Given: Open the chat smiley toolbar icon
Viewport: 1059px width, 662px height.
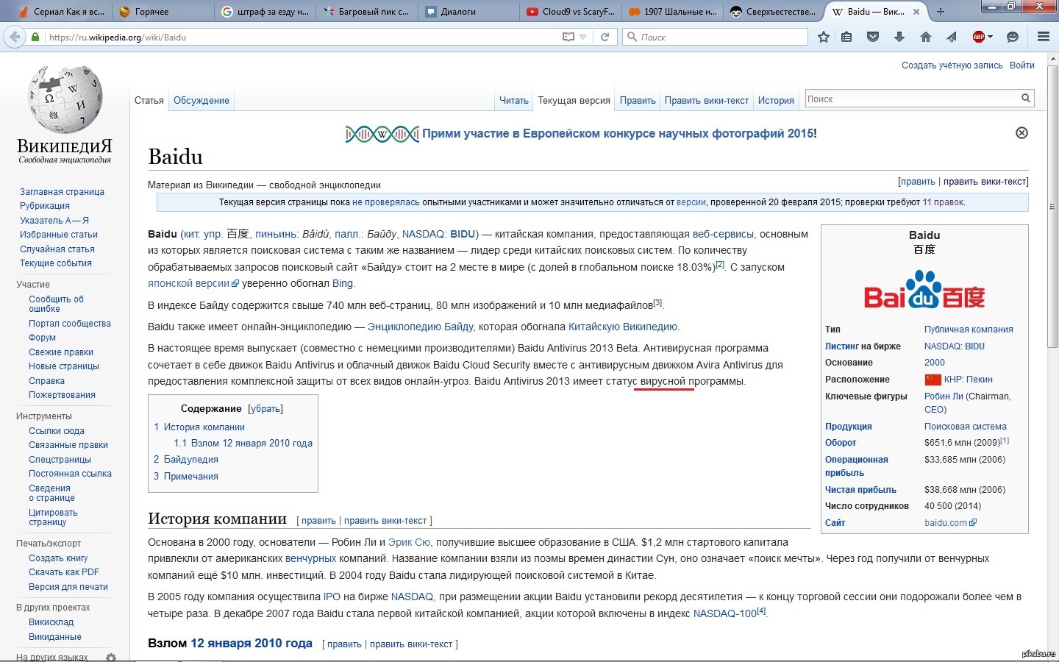Looking at the screenshot, I should click(x=1013, y=37).
